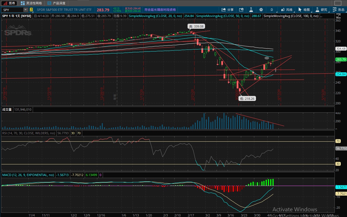Click the RSI 30 oversold axis label
The image size is (347, 217).
[338, 164]
